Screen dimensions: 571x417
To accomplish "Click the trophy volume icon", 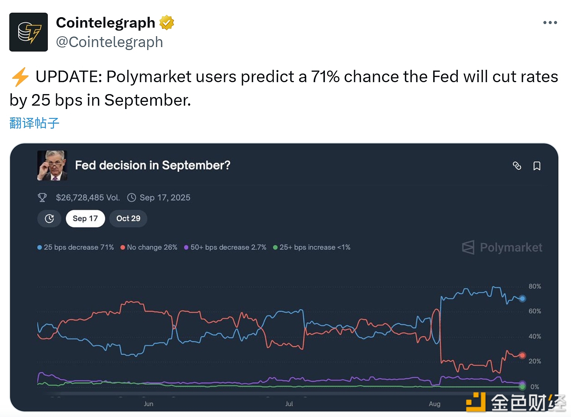I will coord(42,197).
